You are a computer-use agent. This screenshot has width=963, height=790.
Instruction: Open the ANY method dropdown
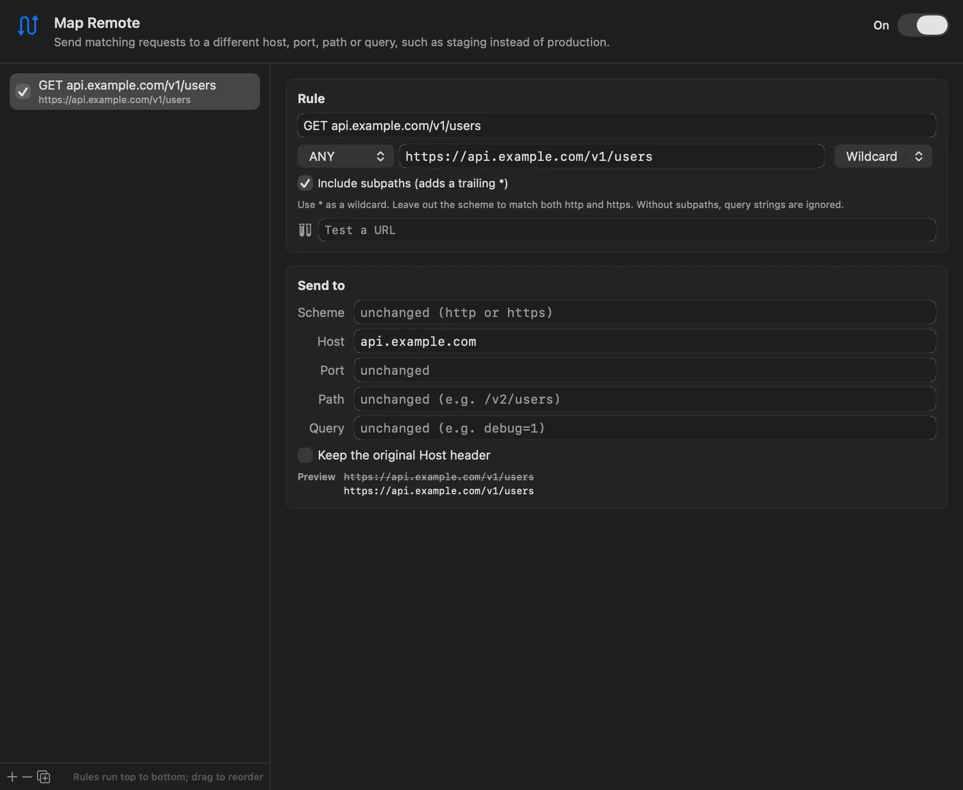[346, 156]
